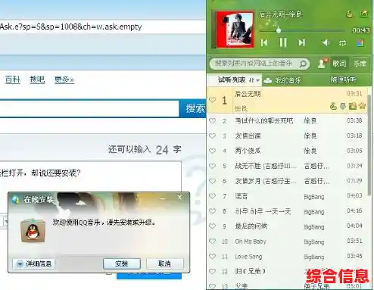Open the 乐库 music library tab
The width and height of the screenshot is (374, 290).
(x=360, y=64)
